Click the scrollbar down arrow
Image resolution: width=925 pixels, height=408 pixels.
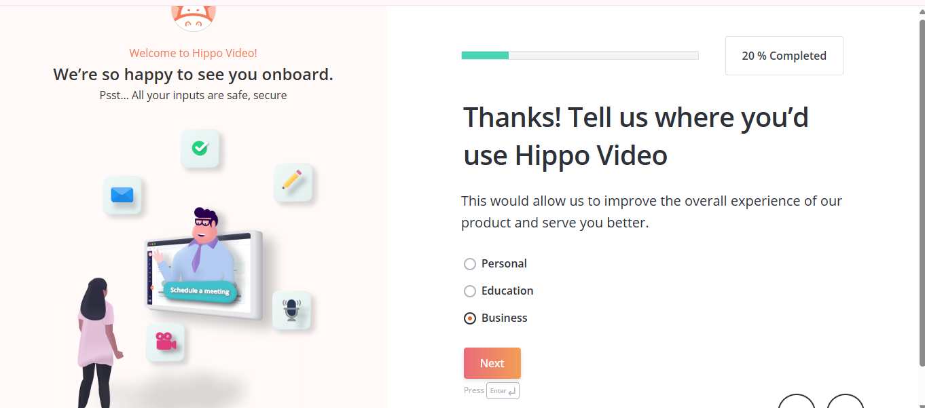point(921,403)
